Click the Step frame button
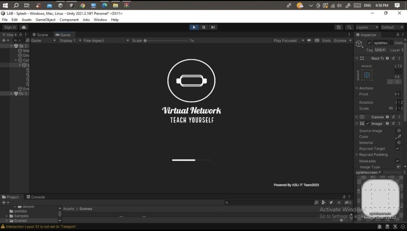The height and width of the screenshot is (231, 407). 213,27
